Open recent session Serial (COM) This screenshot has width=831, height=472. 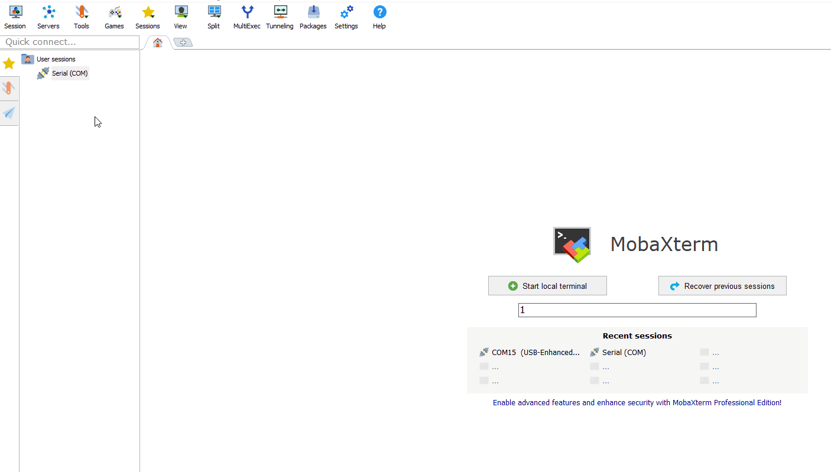(618, 352)
